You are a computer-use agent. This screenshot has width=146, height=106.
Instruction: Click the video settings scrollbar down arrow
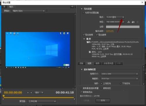[144, 84]
